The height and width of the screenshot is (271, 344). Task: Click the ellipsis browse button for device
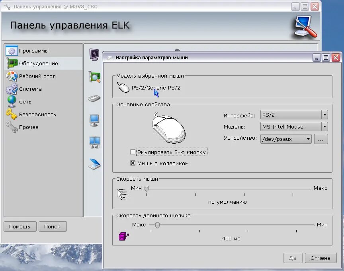(x=321, y=139)
